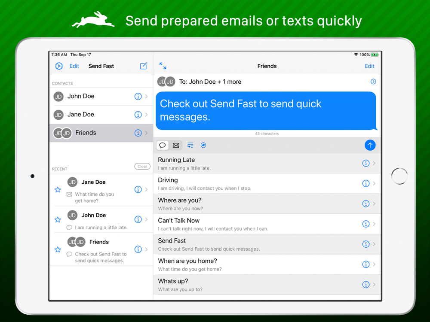
Task: Open Send Fast row chevron
Action: point(375,244)
